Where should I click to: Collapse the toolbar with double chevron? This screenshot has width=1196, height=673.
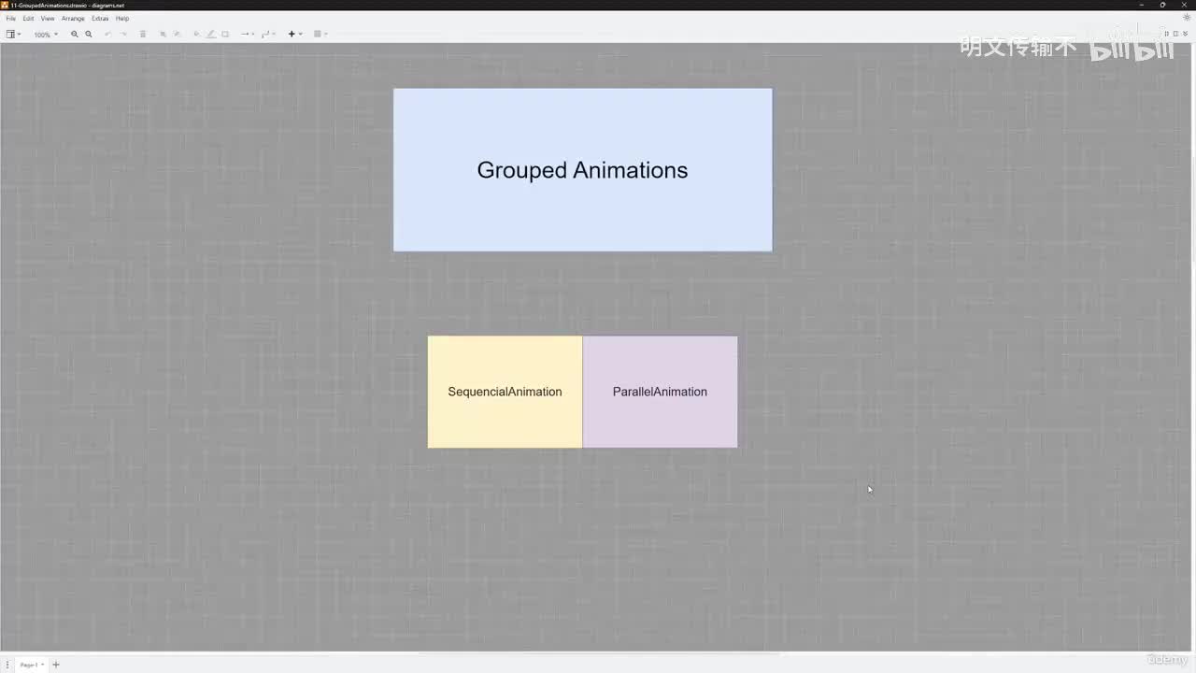pyautogui.click(x=1186, y=34)
